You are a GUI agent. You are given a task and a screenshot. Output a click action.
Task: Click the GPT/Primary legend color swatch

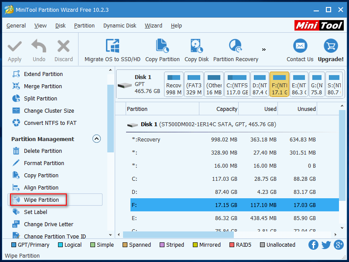[14, 245]
